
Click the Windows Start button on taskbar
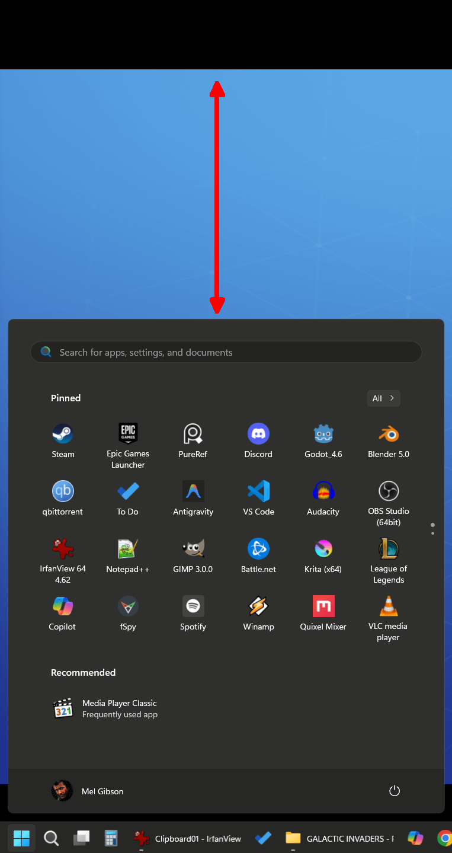point(21,838)
